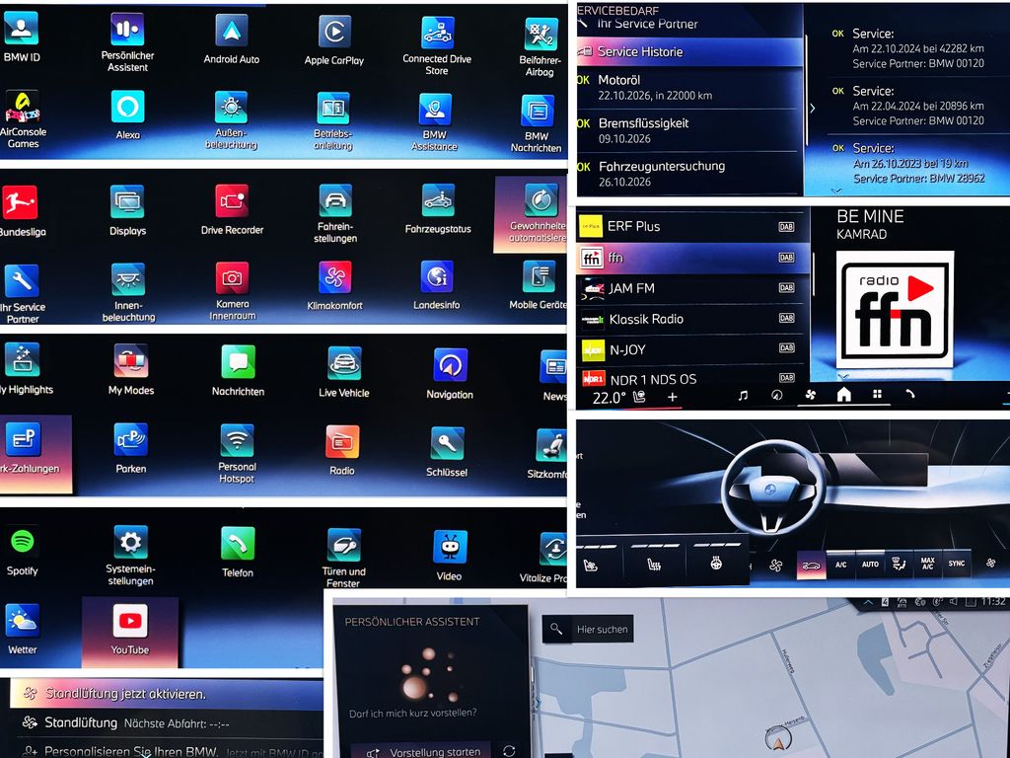1010x758 pixels.
Task: Select the JAM FM station
Action: [690, 288]
